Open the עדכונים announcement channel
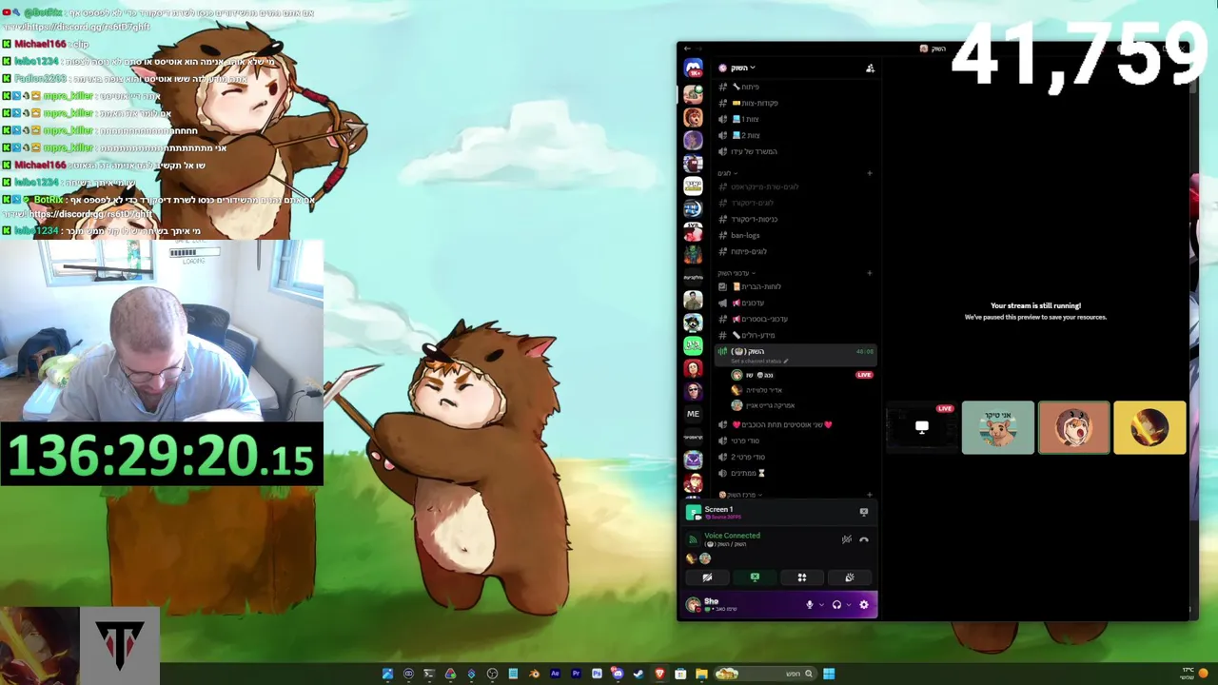Image resolution: width=1218 pixels, height=685 pixels. pyautogui.click(x=796, y=303)
